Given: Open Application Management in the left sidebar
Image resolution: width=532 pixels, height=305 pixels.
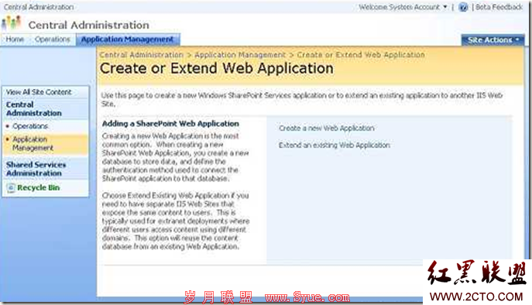Looking at the screenshot, I should pos(33,143).
